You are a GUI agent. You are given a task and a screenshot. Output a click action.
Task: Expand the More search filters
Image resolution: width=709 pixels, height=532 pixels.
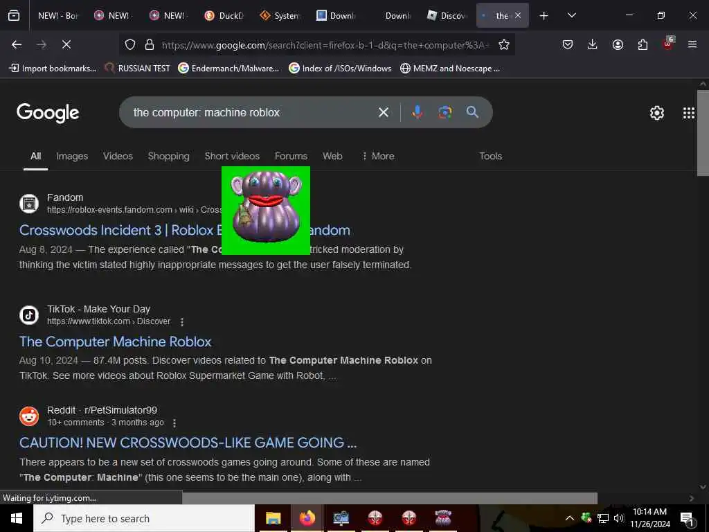click(378, 156)
